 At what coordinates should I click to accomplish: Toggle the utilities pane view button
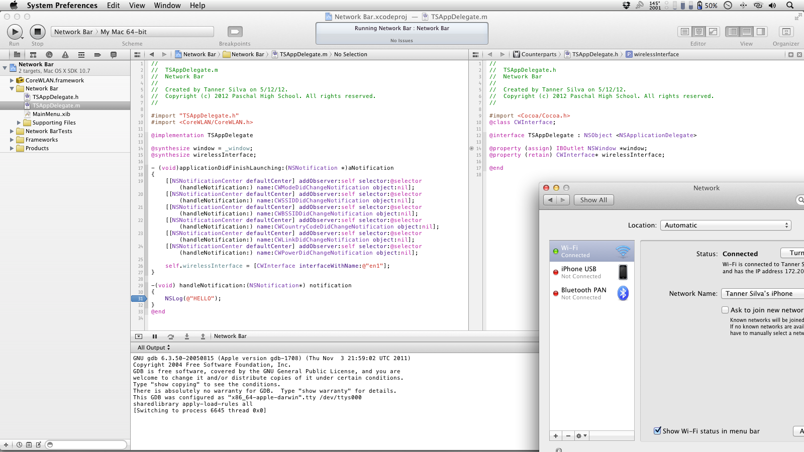click(761, 32)
